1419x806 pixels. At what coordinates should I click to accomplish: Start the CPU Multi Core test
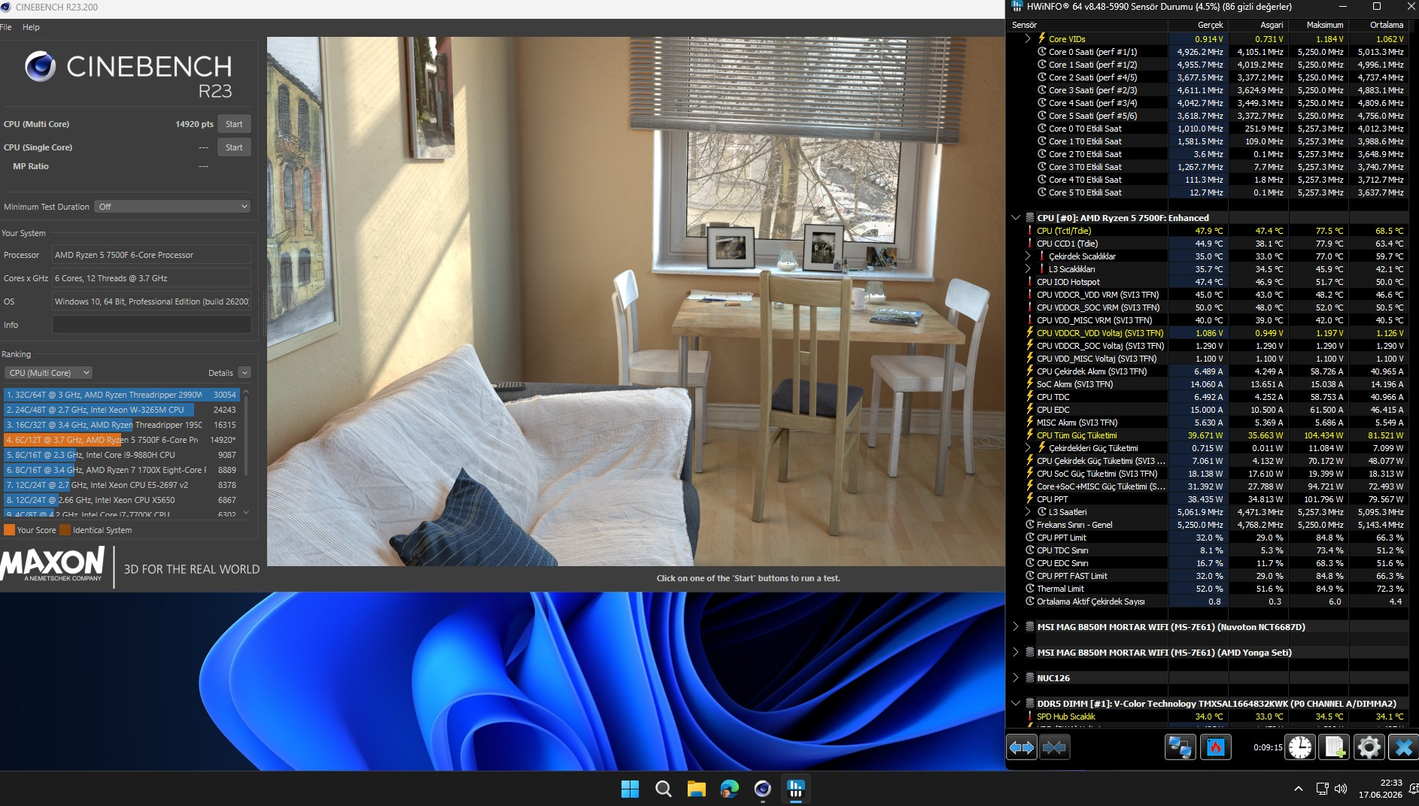pos(234,124)
